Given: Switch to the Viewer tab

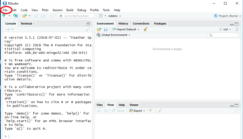Looking at the screenshot, I should 134,105.
